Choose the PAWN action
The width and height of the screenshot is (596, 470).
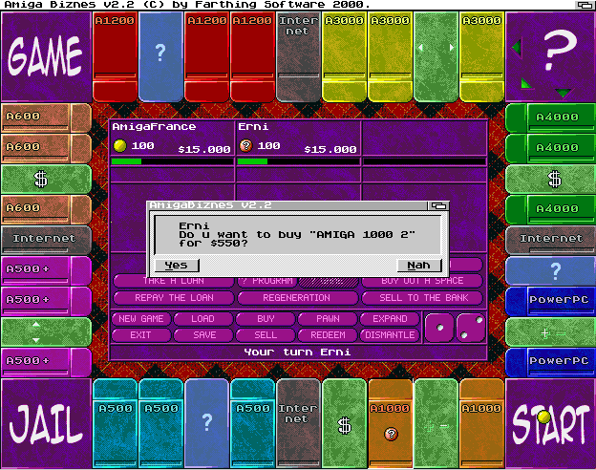pyautogui.click(x=328, y=319)
